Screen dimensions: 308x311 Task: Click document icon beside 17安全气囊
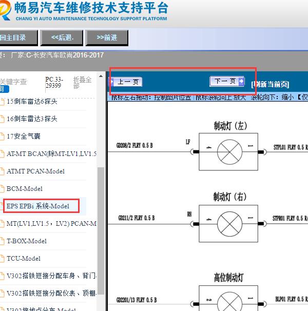point(2,137)
